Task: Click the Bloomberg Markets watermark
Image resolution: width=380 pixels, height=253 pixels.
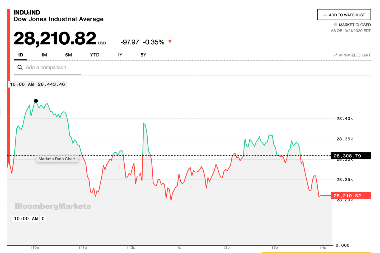Action: (x=53, y=206)
